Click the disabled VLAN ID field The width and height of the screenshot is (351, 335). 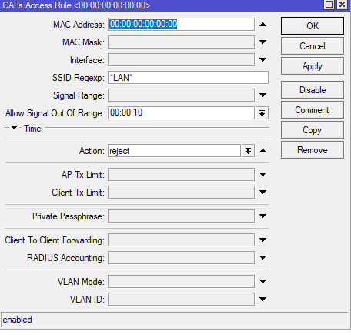181,300
